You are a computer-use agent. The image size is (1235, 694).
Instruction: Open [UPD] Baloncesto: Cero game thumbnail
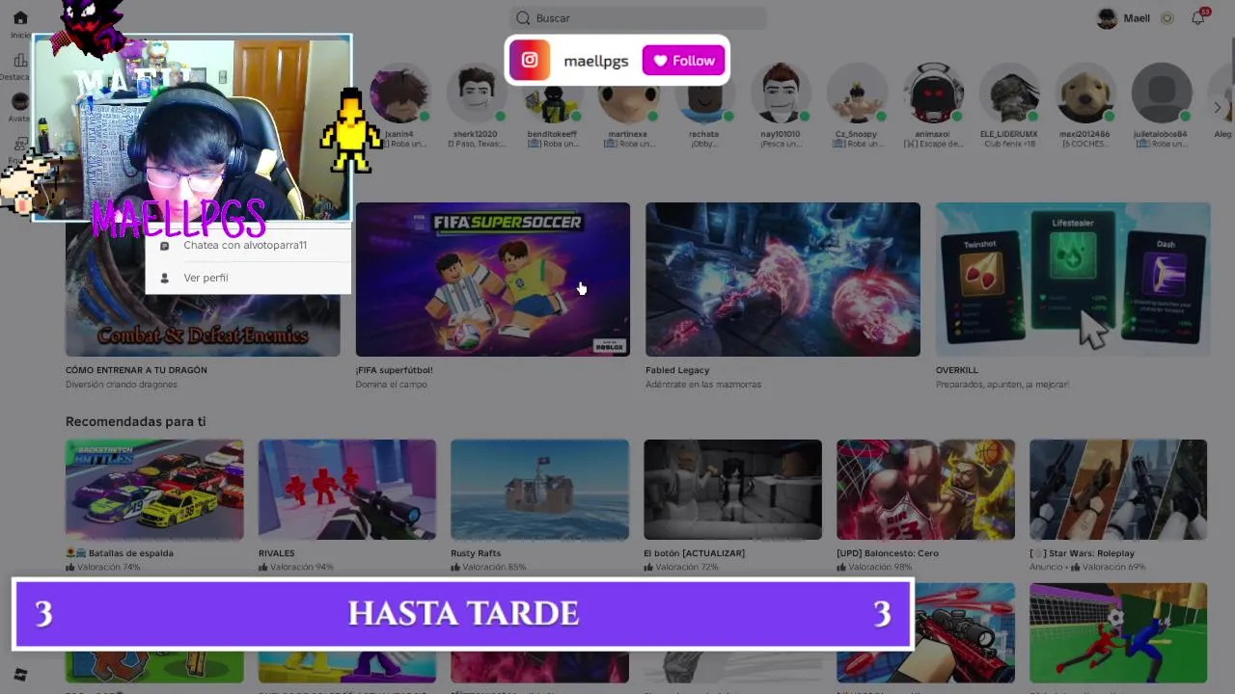tap(925, 490)
